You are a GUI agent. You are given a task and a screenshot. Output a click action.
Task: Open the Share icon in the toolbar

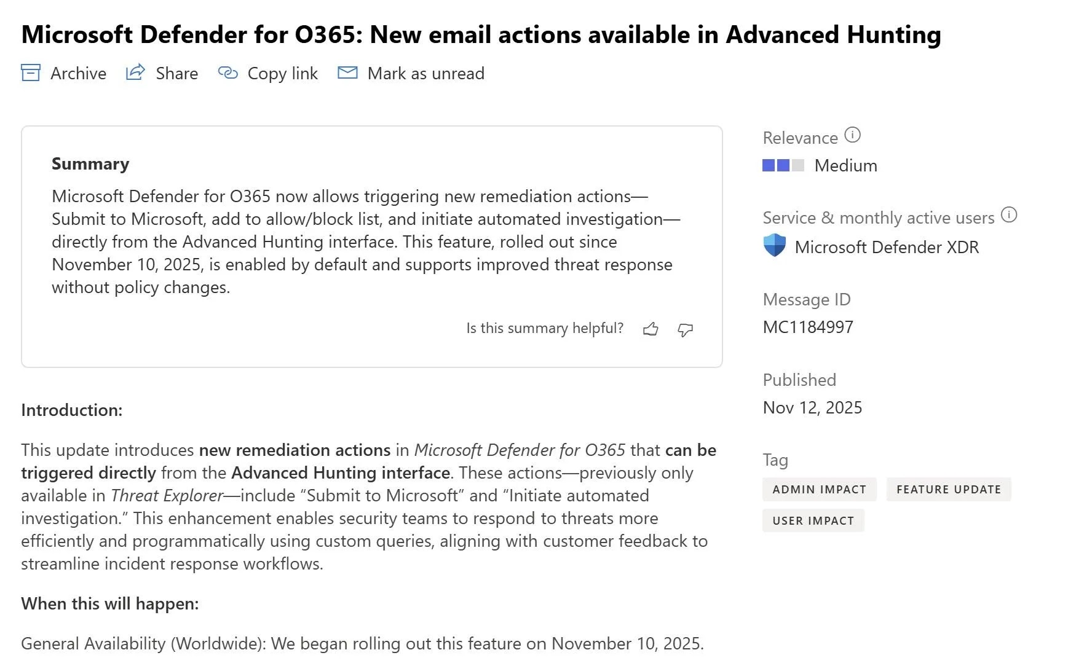pos(135,72)
